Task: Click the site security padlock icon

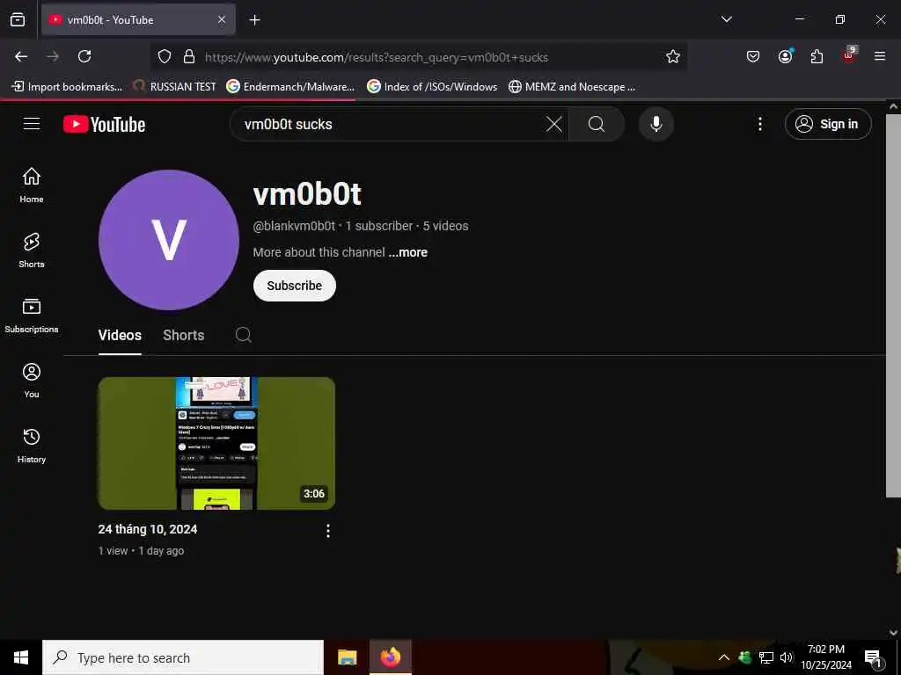Action: 189,57
